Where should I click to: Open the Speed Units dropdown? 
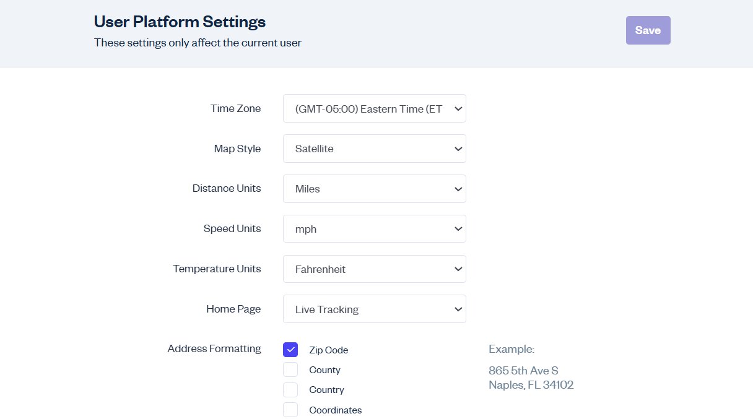pos(375,229)
